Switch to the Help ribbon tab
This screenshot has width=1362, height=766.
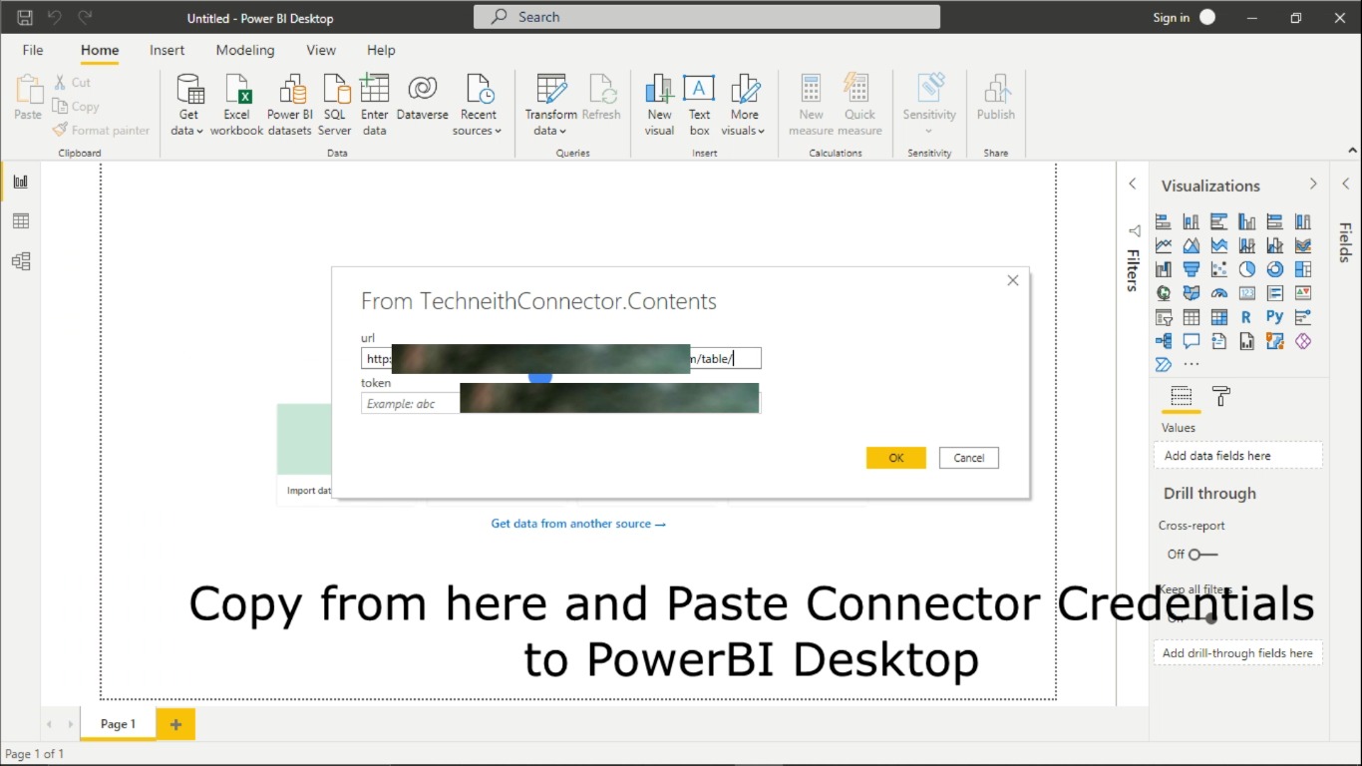381,50
